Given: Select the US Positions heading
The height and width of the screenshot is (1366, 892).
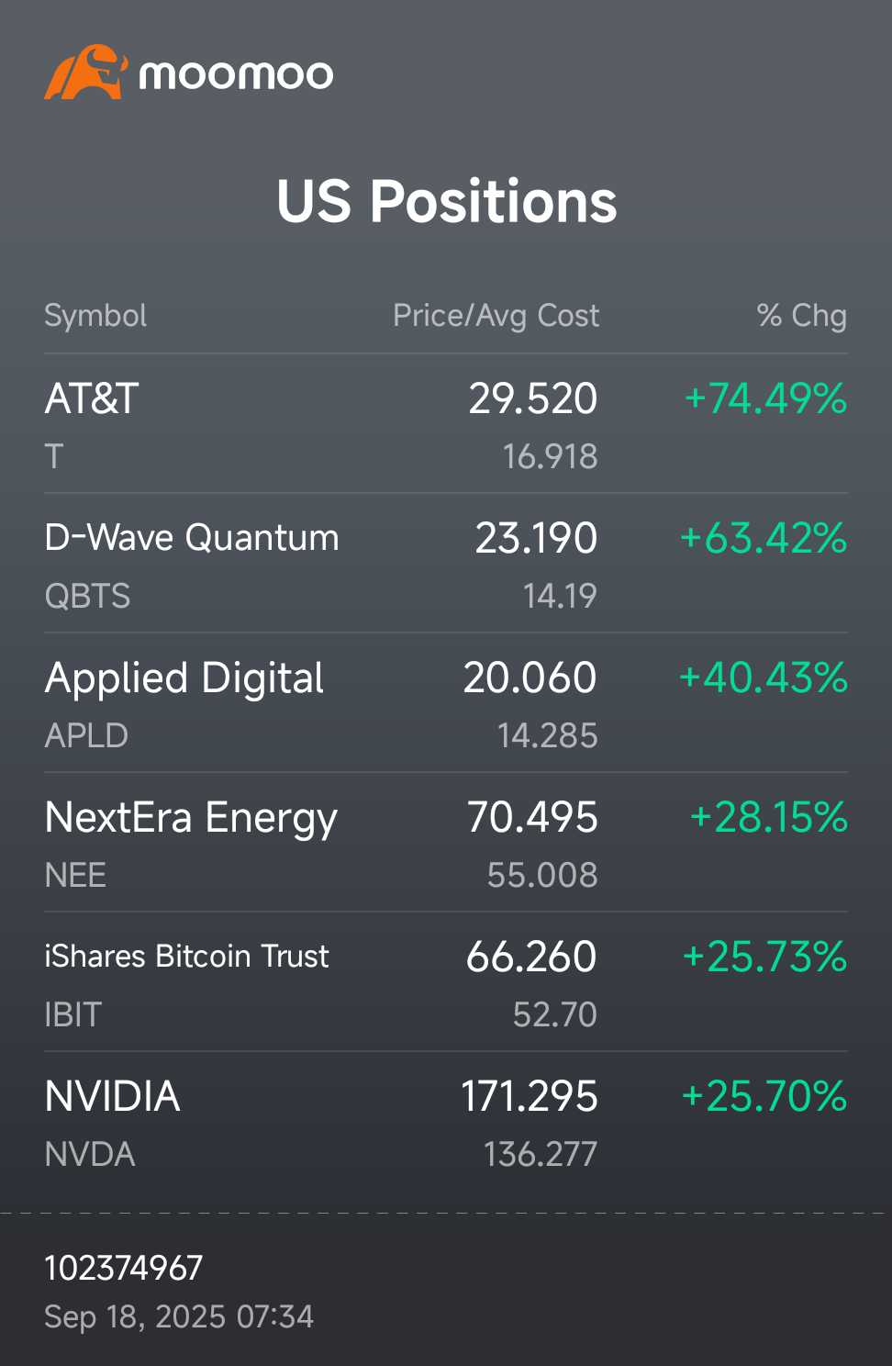Looking at the screenshot, I should [446, 201].
